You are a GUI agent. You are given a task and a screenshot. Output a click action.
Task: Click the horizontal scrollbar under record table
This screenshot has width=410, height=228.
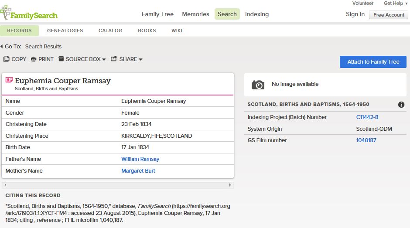(x=118, y=185)
